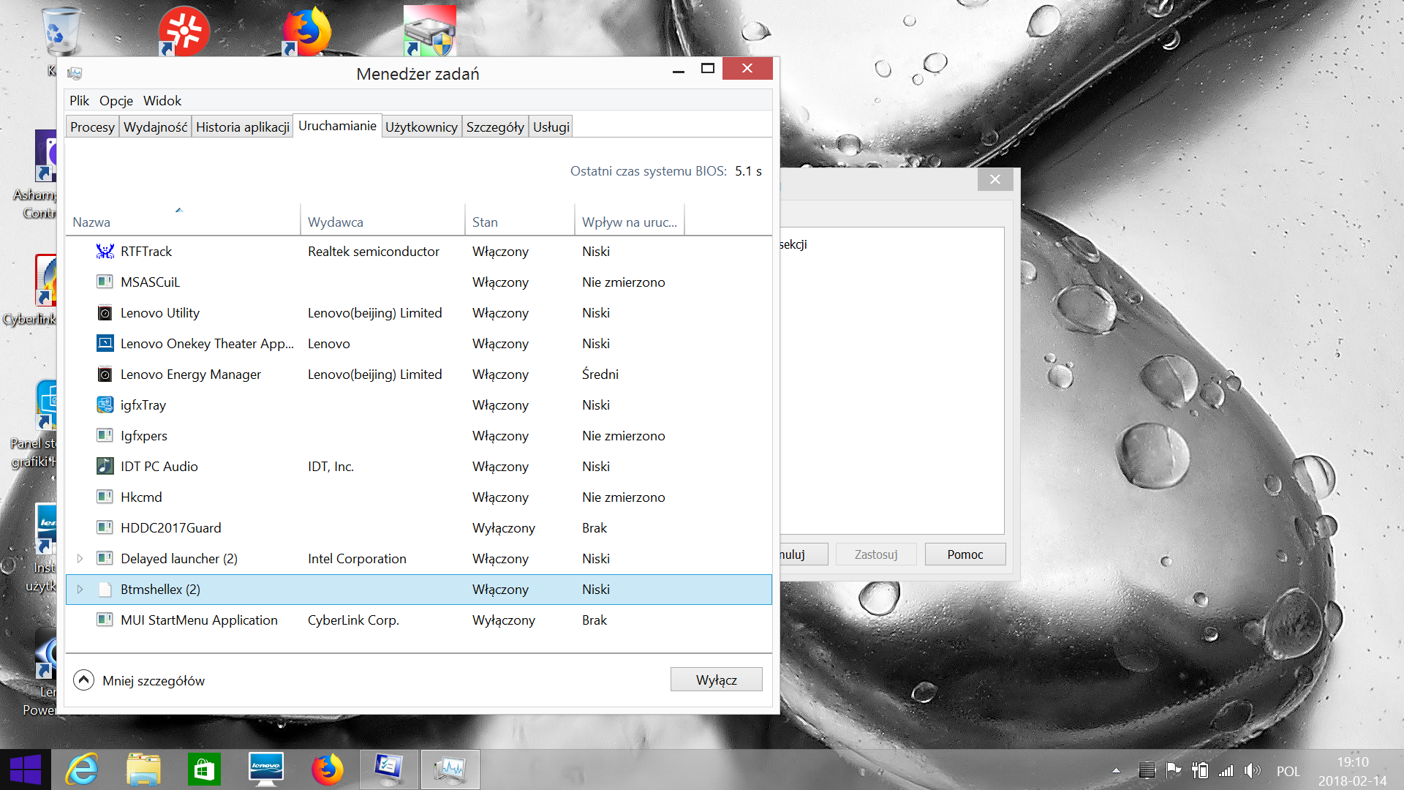Click the RTFTrack startup entry icon

tap(105, 251)
